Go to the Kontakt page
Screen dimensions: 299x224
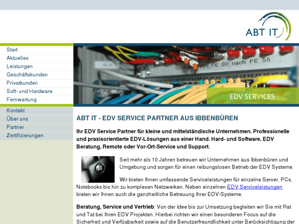click(37, 111)
